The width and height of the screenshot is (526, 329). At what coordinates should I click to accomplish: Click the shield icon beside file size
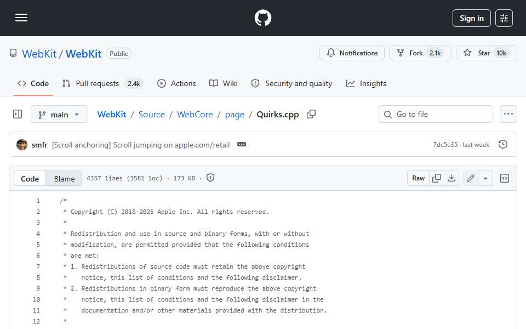210,178
